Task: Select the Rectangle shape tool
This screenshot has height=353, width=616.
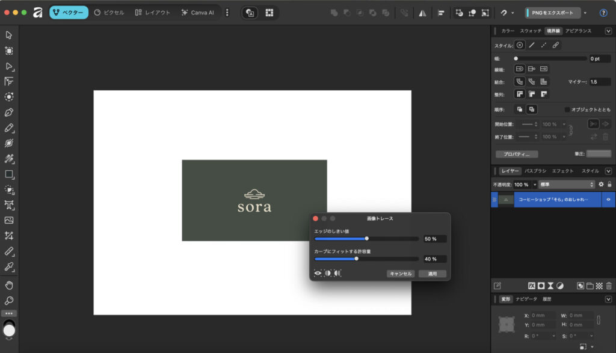Action: pos(9,174)
